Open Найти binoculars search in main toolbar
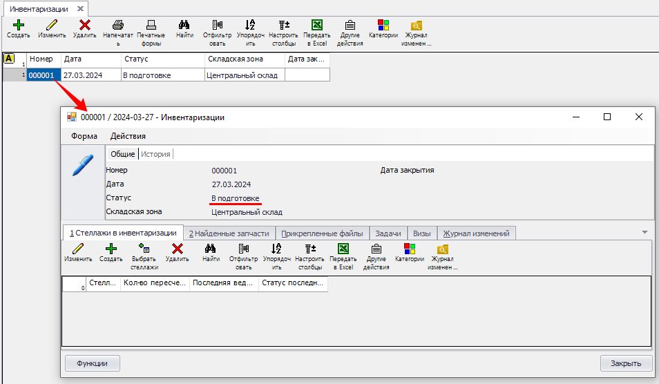The width and height of the screenshot is (659, 384). pos(184,25)
